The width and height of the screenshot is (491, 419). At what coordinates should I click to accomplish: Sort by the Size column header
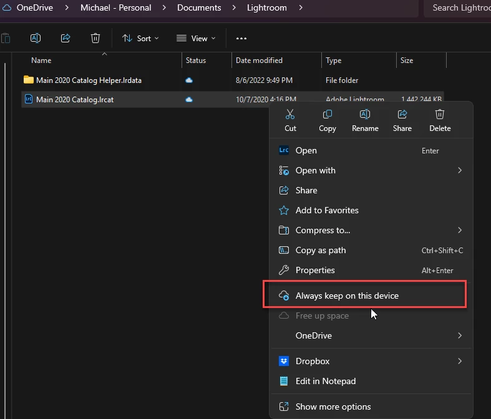click(x=421, y=60)
